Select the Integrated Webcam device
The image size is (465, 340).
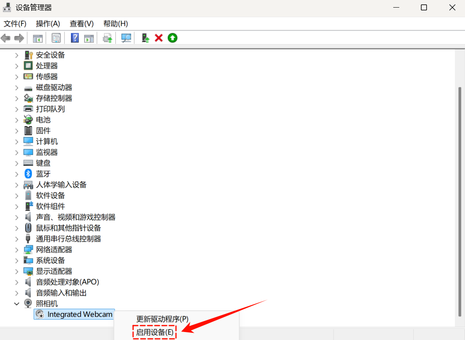click(79, 314)
